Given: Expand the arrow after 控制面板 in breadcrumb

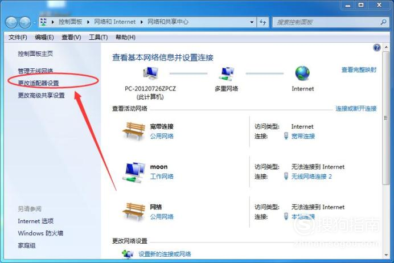Looking at the screenshot, I should coord(88,22).
